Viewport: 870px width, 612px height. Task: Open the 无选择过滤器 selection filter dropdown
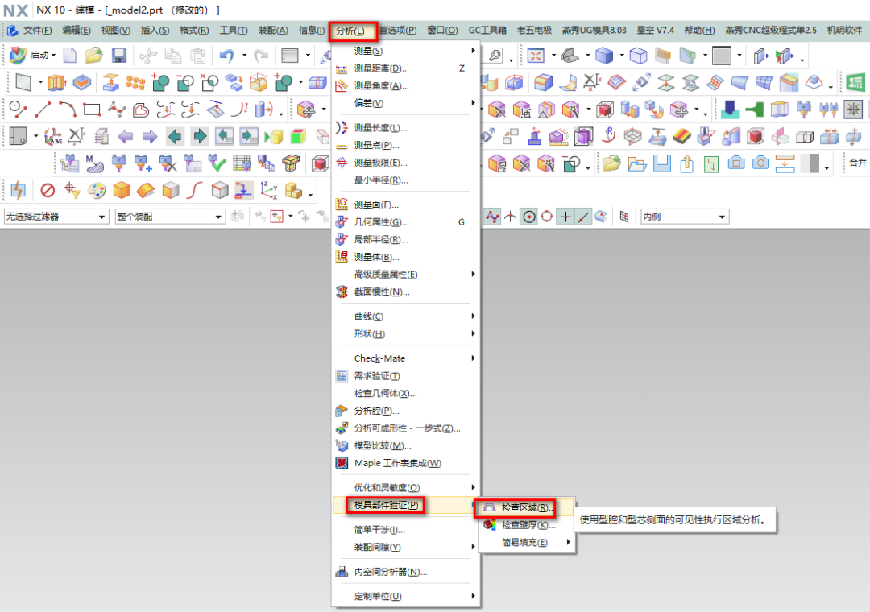(56, 217)
